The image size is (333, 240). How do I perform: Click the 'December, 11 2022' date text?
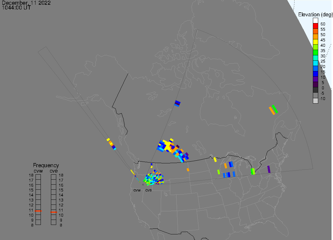pyautogui.click(x=26, y=3)
